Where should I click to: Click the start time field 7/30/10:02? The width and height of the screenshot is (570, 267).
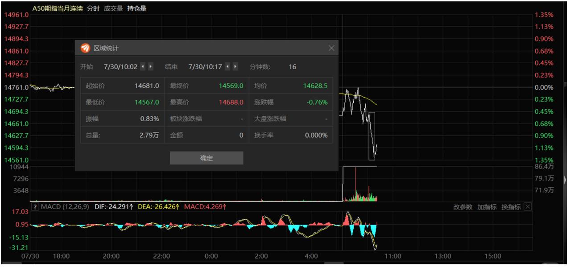click(x=120, y=66)
